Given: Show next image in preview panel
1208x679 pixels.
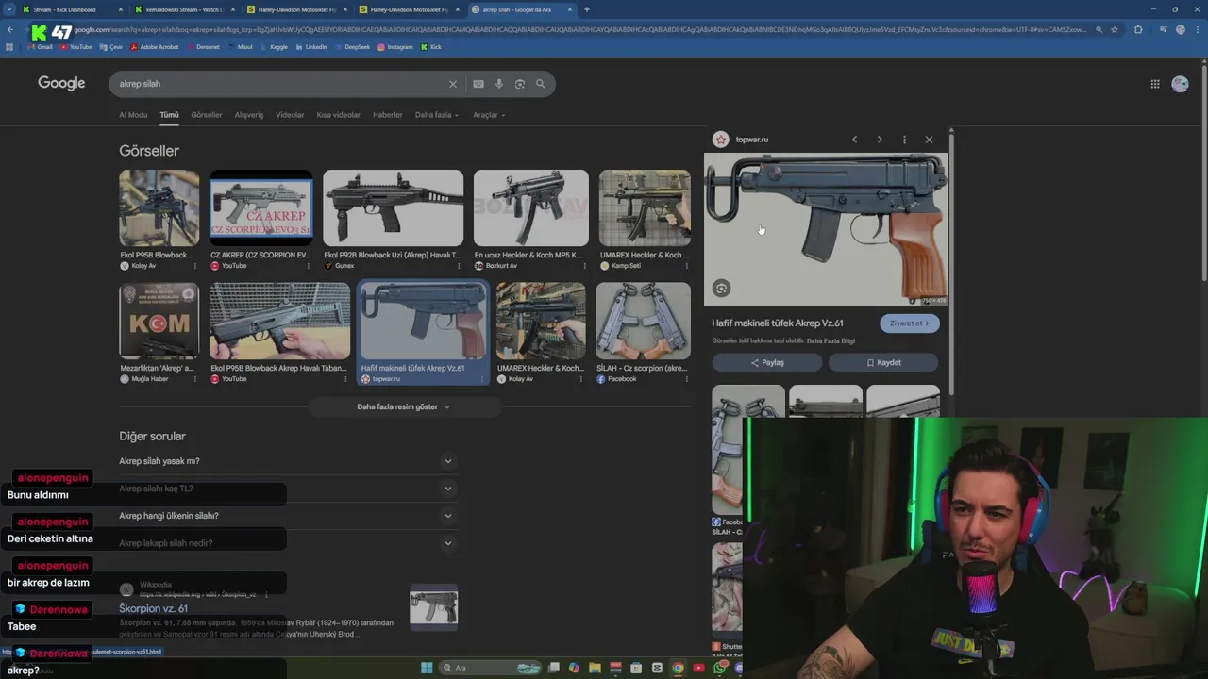Looking at the screenshot, I should tap(880, 140).
